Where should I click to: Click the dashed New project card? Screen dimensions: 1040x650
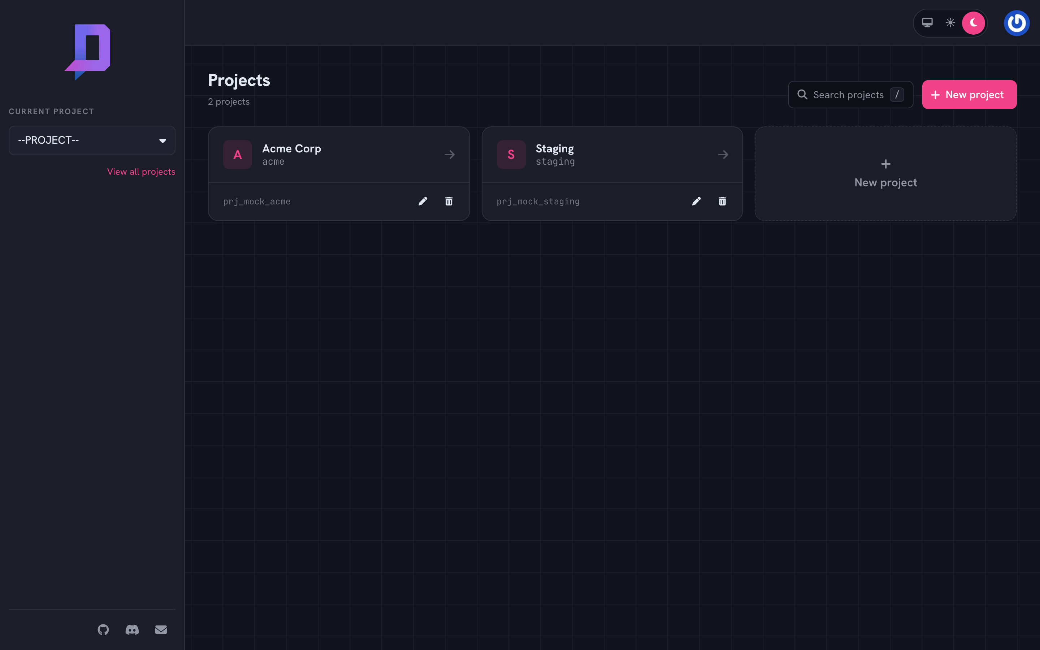click(x=886, y=174)
